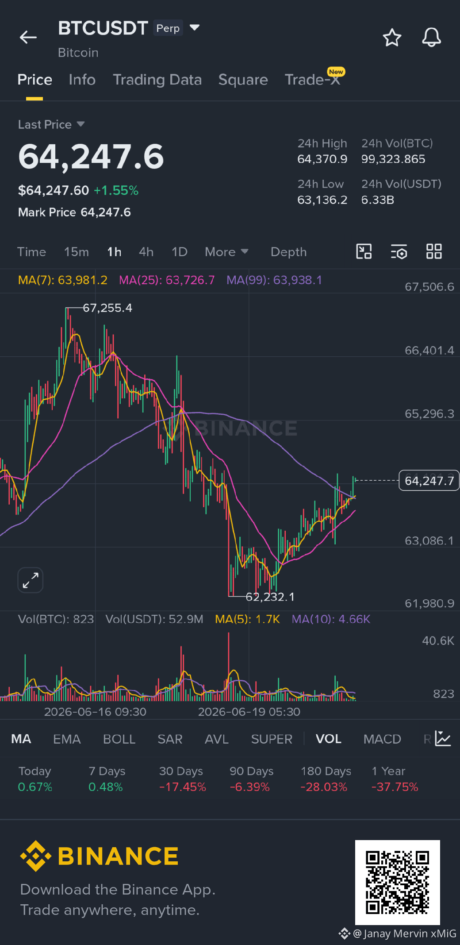Toggle the SAR indicator
460x945 pixels.
click(x=170, y=739)
